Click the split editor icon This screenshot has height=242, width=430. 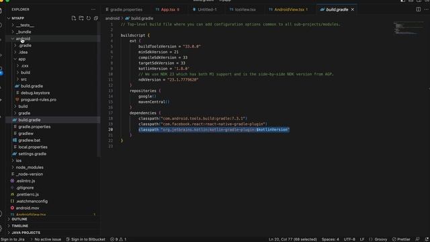pyautogui.click(x=418, y=9)
